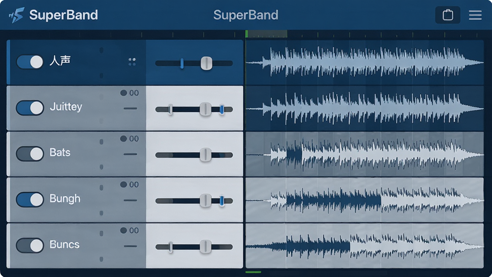Click the left gray handle on Juittey slider

pos(171,110)
